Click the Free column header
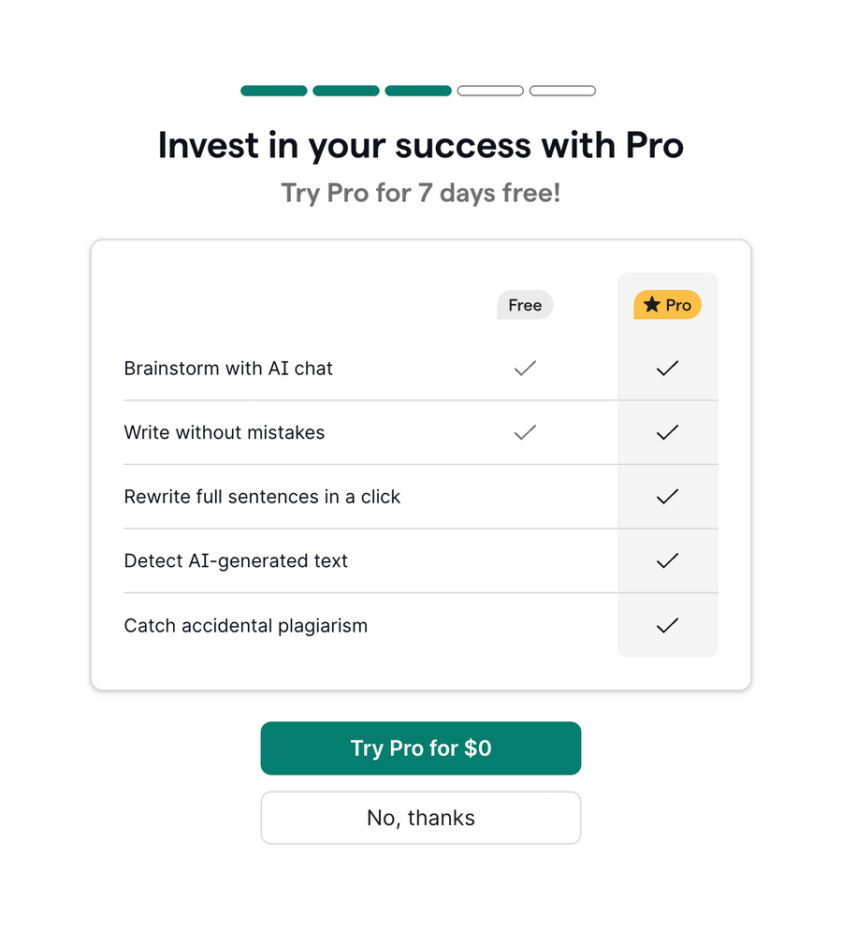Screen dimensions: 842x930 coord(525,305)
